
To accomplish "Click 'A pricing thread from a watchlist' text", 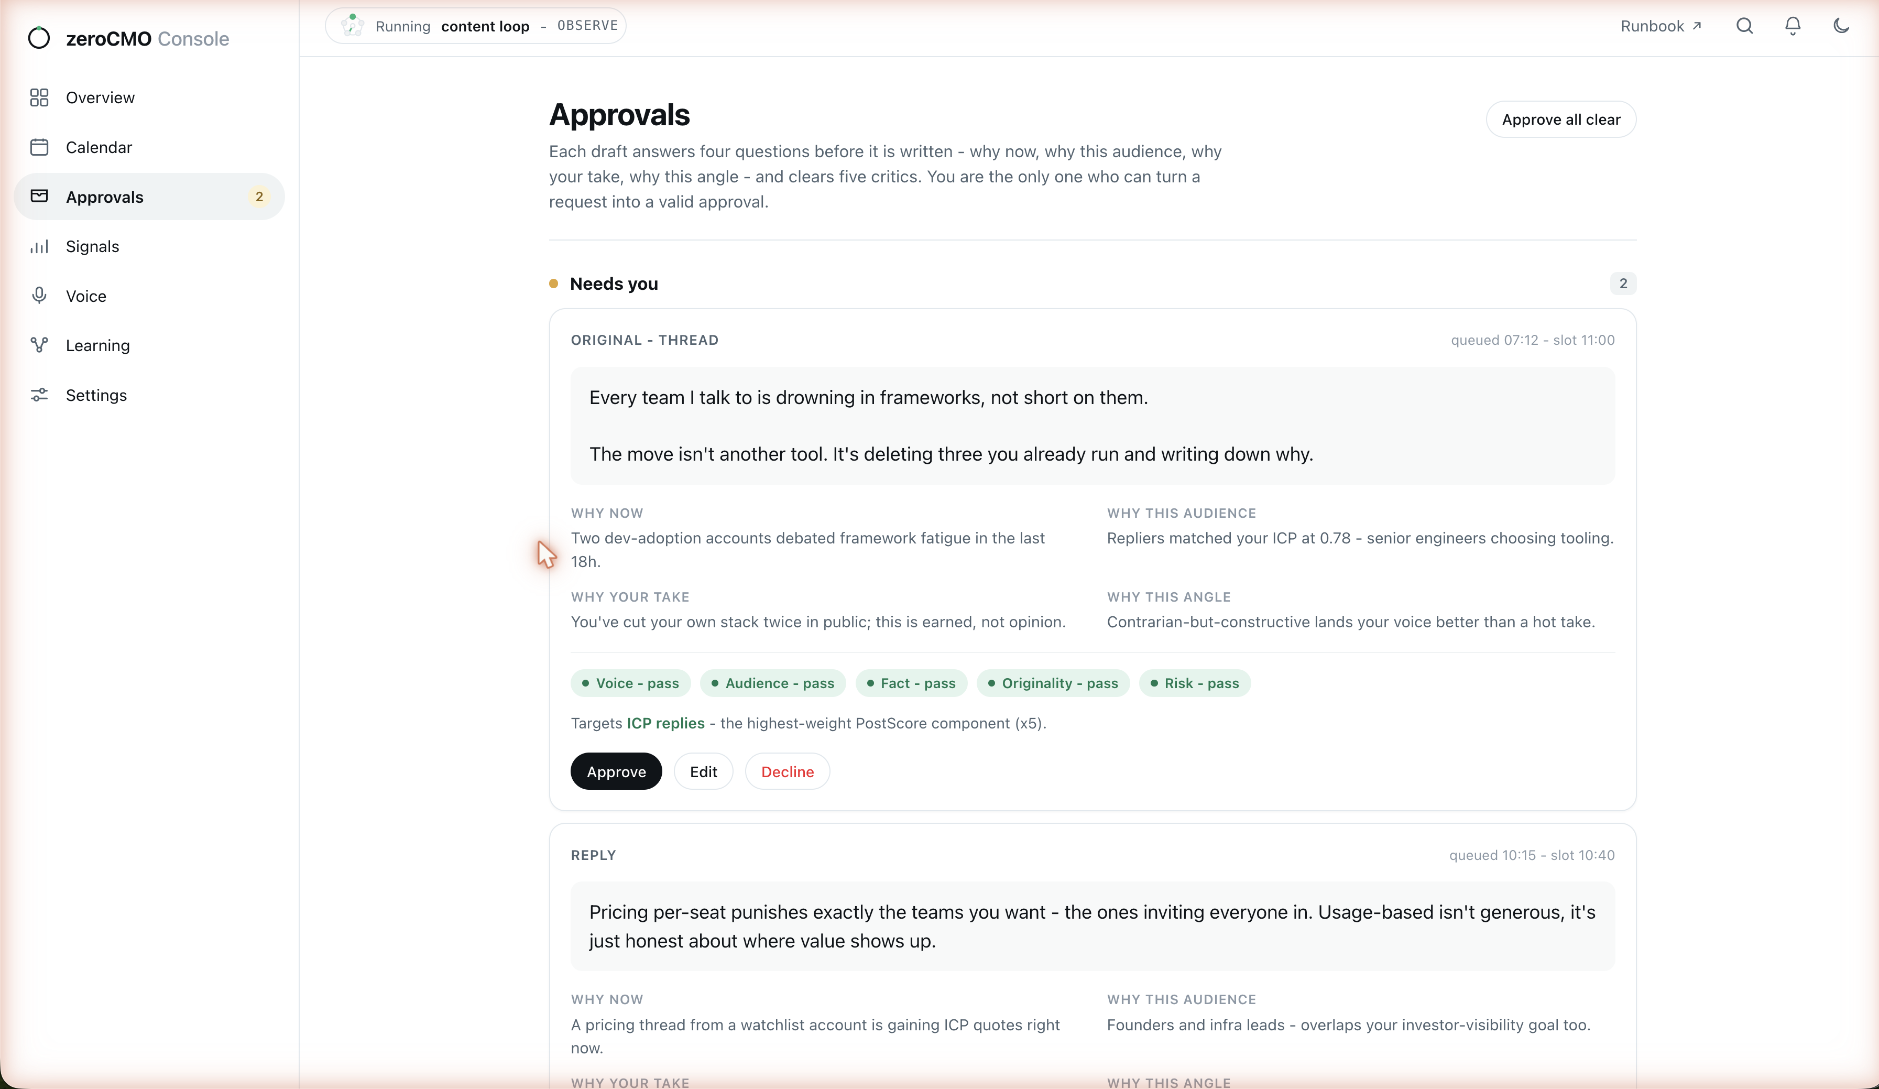I will (815, 1036).
